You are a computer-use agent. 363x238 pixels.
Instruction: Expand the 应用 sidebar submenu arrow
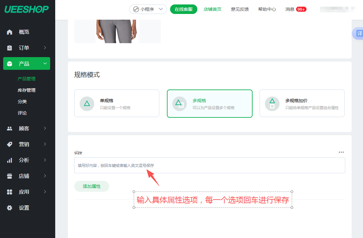(45, 192)
